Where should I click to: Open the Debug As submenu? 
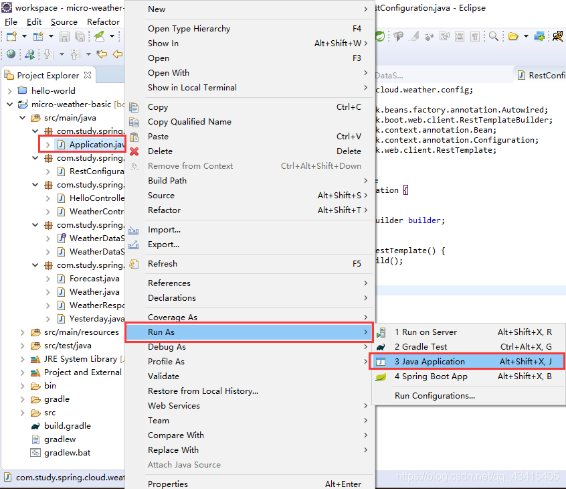coord(250,347)
